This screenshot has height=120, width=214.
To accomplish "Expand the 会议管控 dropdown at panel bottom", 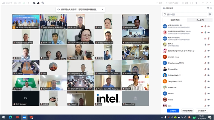I will point(202,111).
